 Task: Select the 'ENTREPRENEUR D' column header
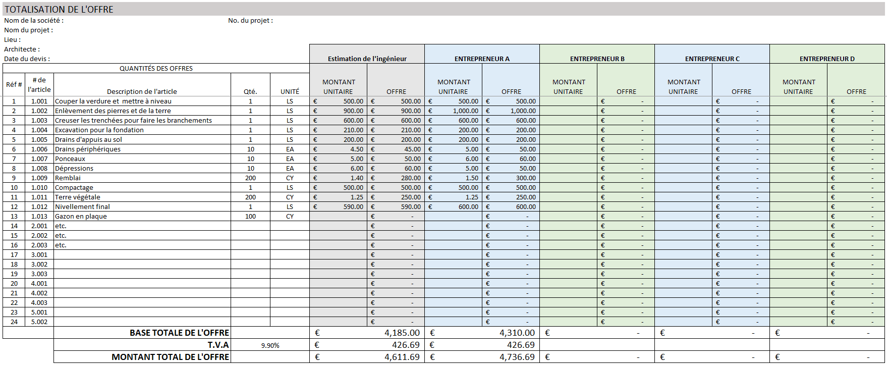point(827,59)
